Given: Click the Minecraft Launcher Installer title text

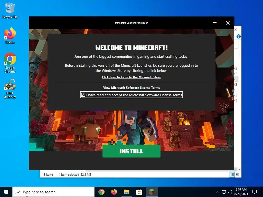Looking at the screenshot, I should [131, 23].
